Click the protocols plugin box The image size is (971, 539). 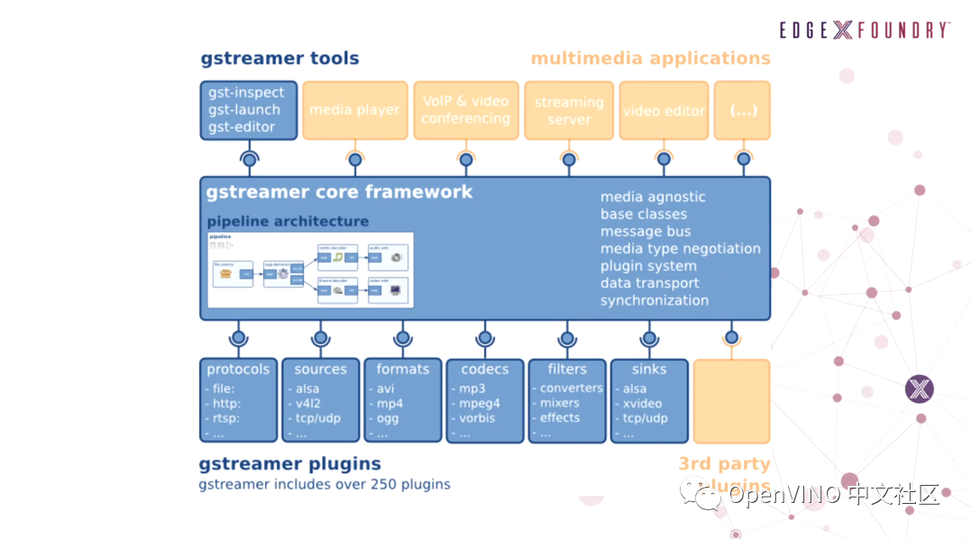pos(238,400)
